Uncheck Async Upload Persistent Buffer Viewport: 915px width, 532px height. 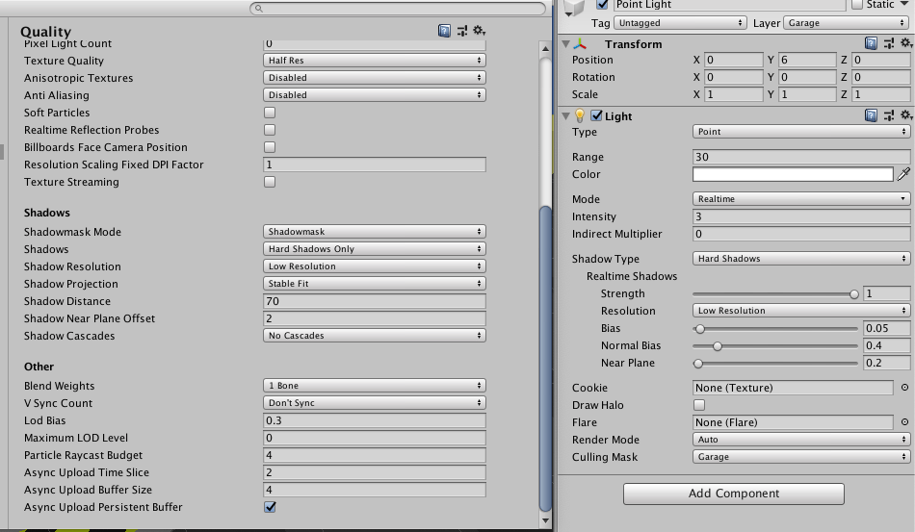click(x=270, y=507)
